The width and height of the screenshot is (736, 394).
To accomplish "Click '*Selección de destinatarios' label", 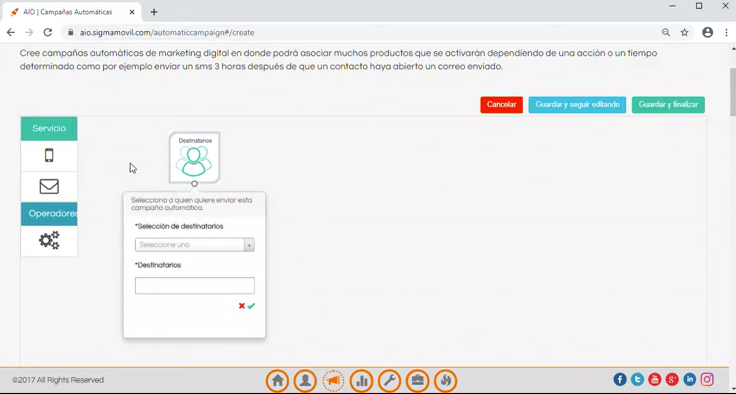I will tap(179, 226).
